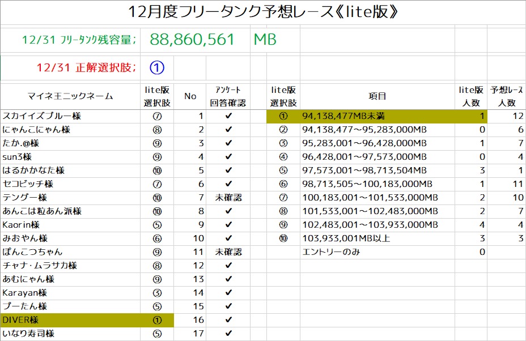Select the 予想レース人数 column header
The width and height of the screenshot is (526, 341).
506,96
